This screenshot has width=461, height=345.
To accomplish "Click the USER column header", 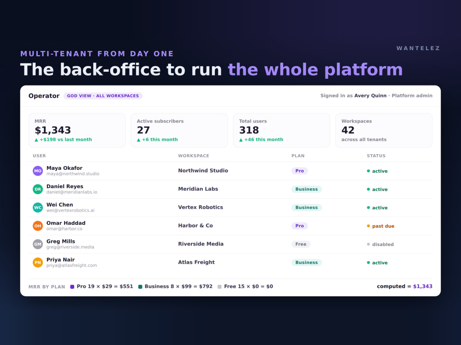I will [39, 156].
